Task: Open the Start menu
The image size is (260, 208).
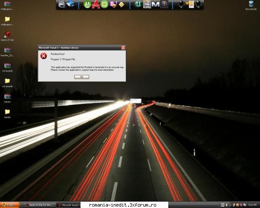Action: [x=9, y=205]
